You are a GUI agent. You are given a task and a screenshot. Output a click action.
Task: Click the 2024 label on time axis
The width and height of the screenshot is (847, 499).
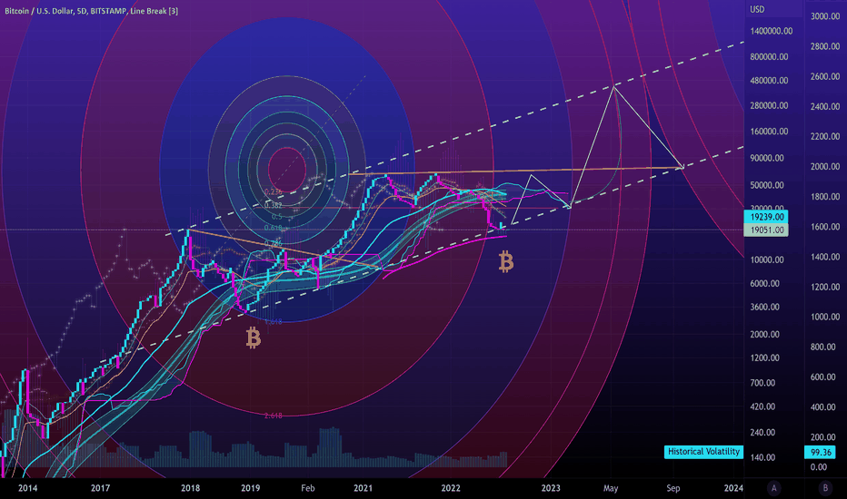[x=733, y=488]
